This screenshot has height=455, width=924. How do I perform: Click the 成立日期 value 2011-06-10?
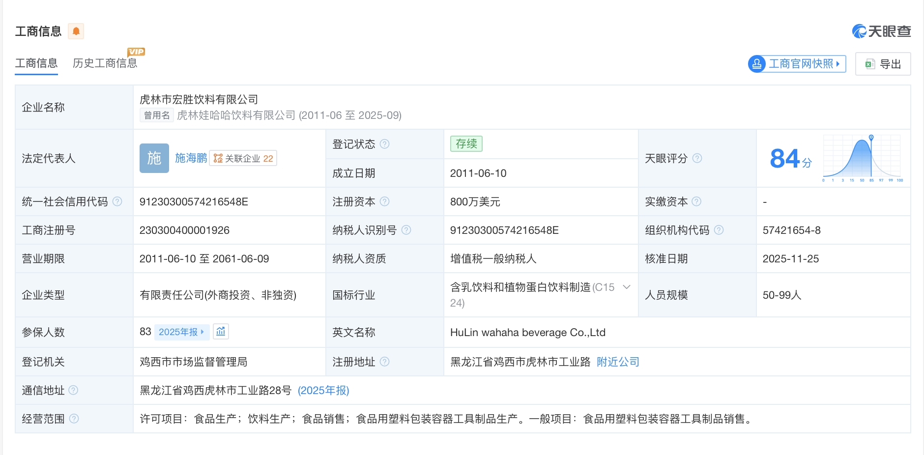pyautogui.click(x=478, y=173)
